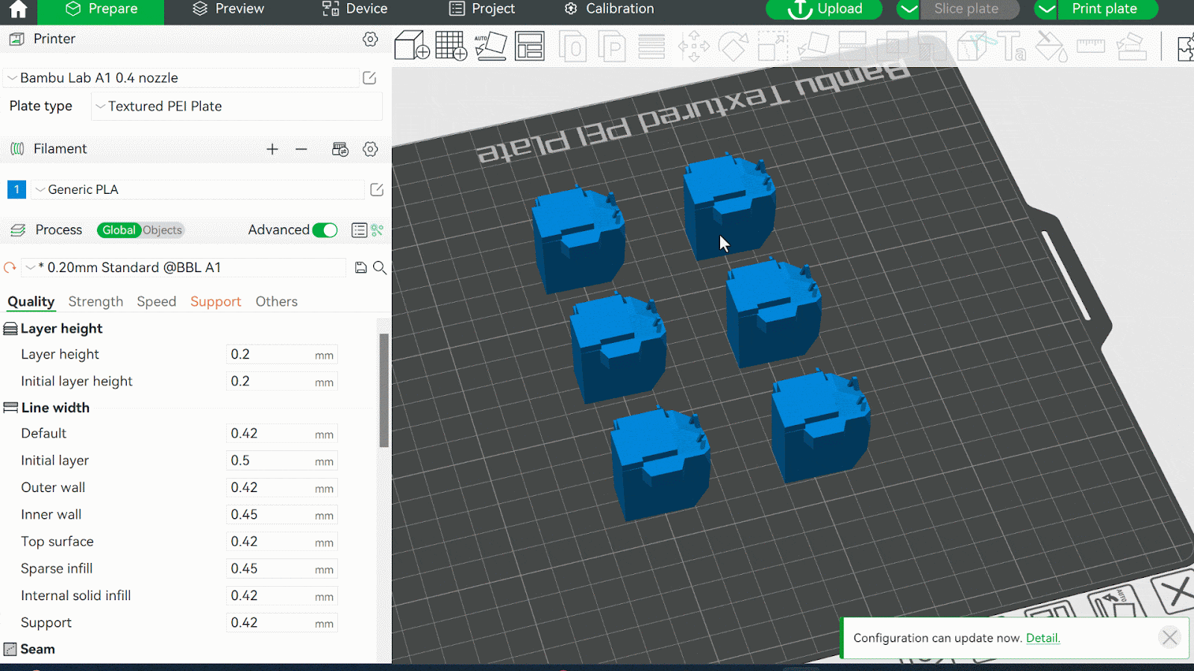
Task: Turn off the Advanced settings toggle
Action: click(325, 230)
